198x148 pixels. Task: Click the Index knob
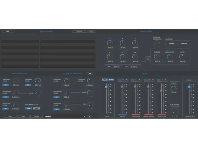pyautogui.click(x=182, y=57)
